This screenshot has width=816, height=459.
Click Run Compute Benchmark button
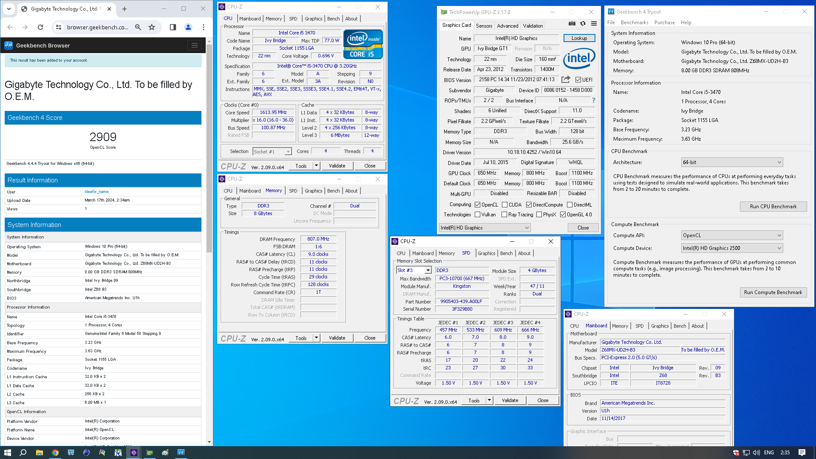click(773, 292)
